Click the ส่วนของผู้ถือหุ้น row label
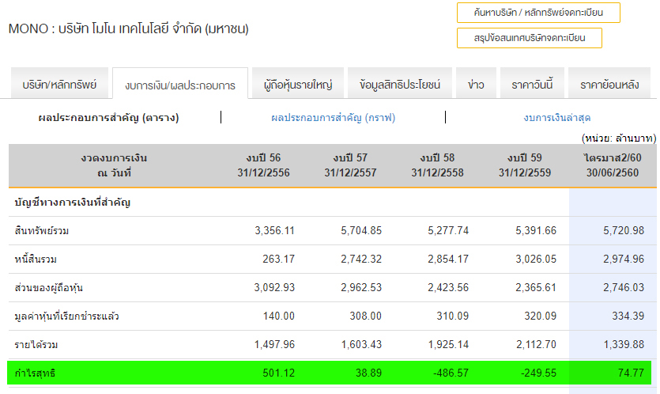 (48, 288)
